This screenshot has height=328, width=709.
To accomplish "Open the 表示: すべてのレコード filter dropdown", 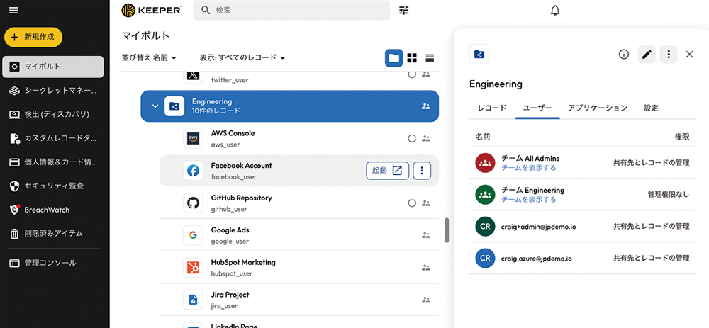I will click(x=242, y=57).
